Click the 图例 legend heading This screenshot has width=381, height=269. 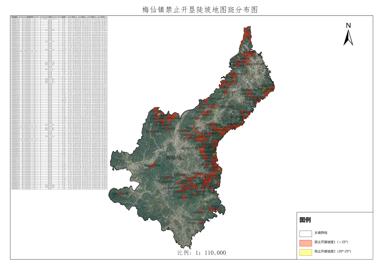click(x=305, y=220)
